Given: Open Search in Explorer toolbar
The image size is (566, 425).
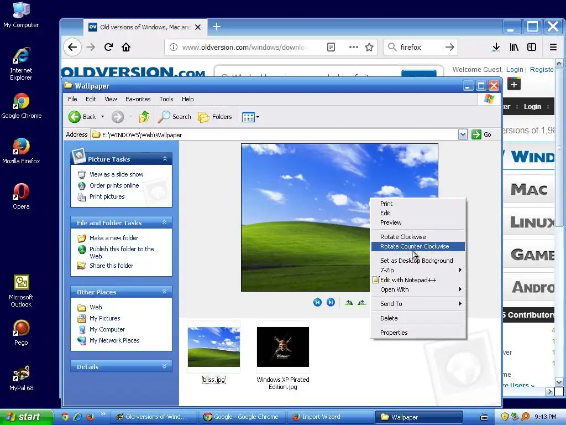Looking at the screenshot, I should pos(175,117).
